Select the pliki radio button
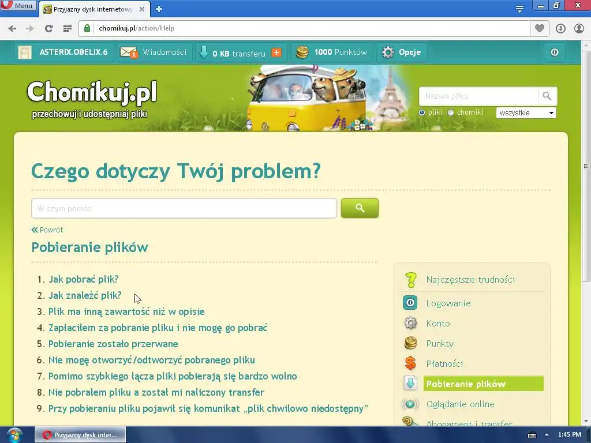The width and height of the screenshot is (591, 443). pyautogui.click(x=422, y=112)
